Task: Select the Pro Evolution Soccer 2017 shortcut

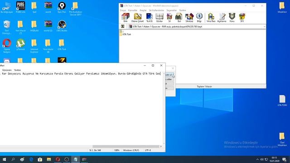Action: tap(76, 9)
